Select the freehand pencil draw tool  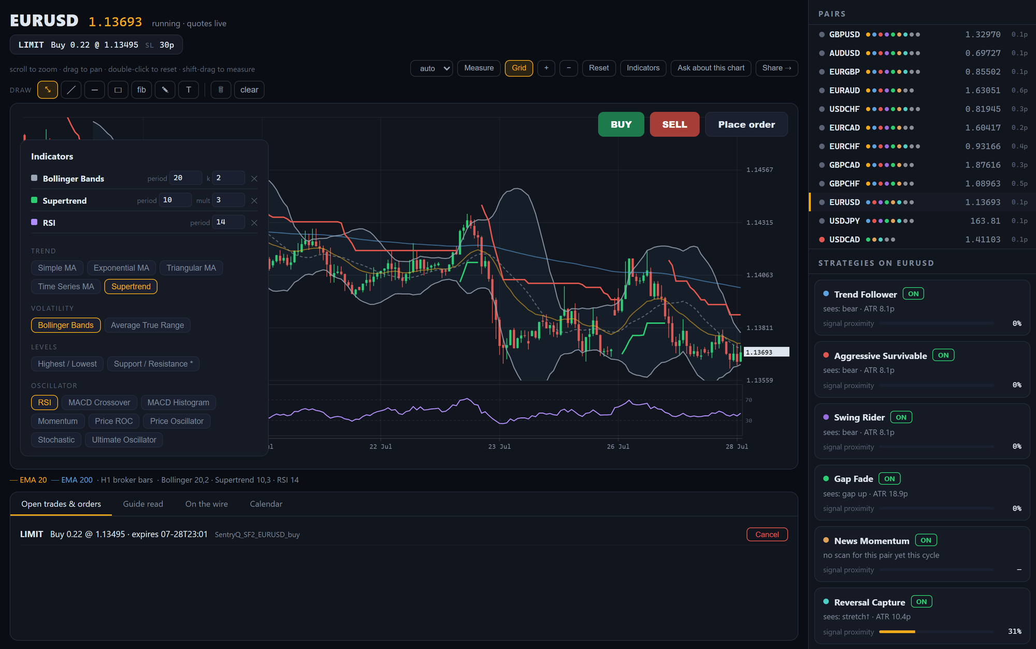click(x=165, y=90)
